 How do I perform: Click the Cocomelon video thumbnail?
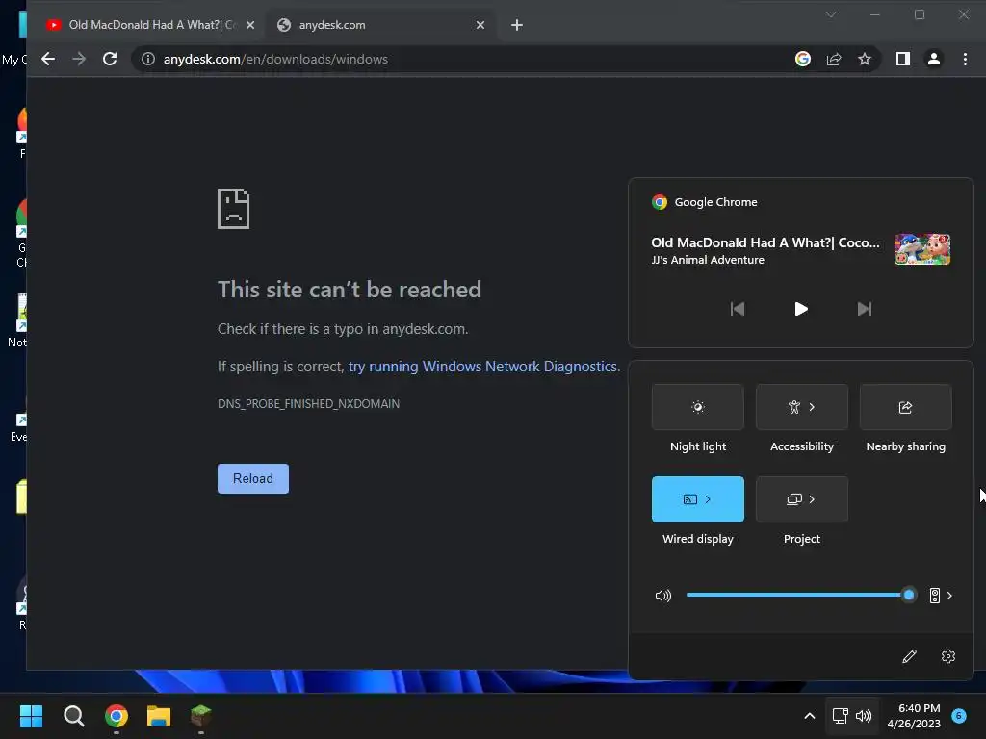[921, 249]
